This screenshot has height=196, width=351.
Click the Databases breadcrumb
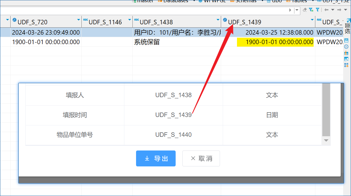click(173, 1)
